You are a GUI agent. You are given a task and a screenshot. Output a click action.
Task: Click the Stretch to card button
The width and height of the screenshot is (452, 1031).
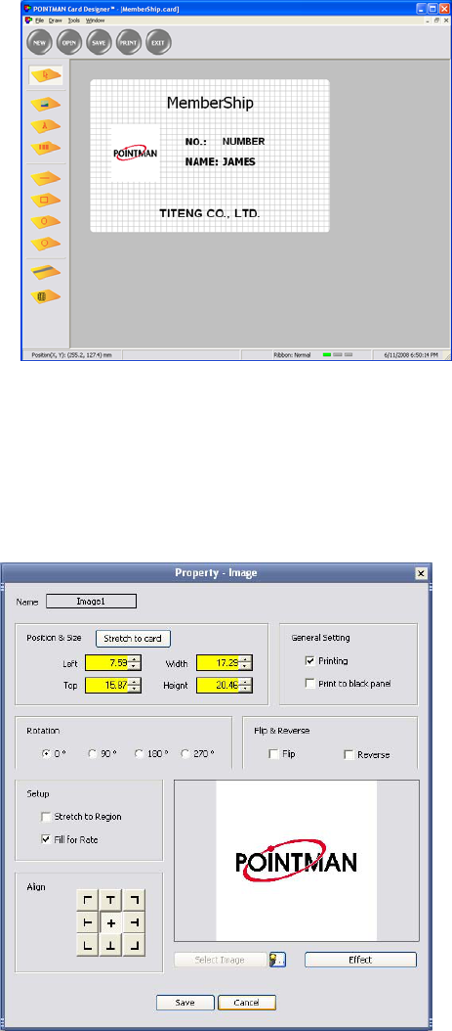pos(133,638)
